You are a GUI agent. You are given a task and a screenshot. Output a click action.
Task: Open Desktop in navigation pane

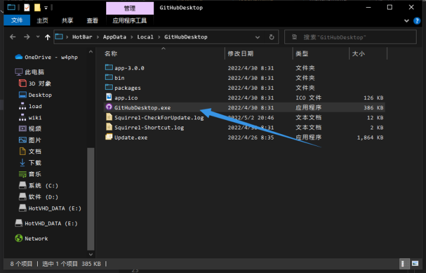click(35, 95)
